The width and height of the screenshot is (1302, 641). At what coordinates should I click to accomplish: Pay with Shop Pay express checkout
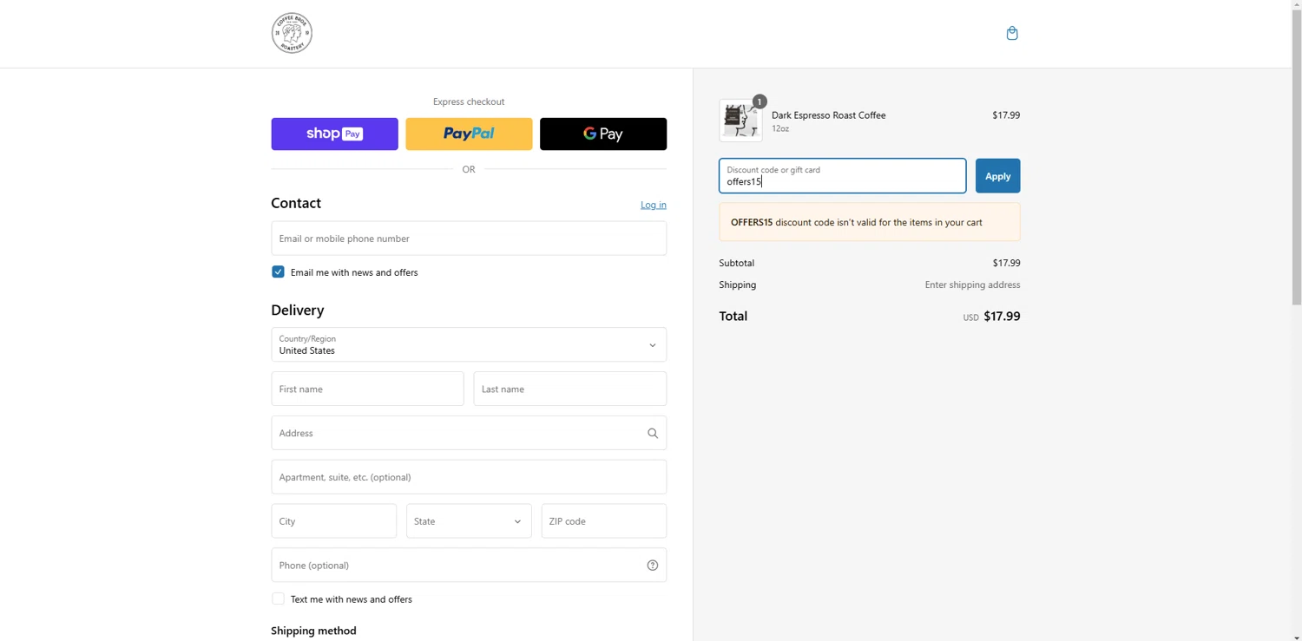pos(334,134)
